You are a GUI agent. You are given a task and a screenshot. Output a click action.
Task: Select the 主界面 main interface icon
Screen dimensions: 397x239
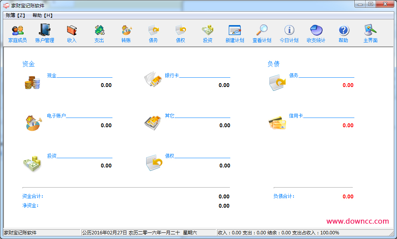coord(370,33)
